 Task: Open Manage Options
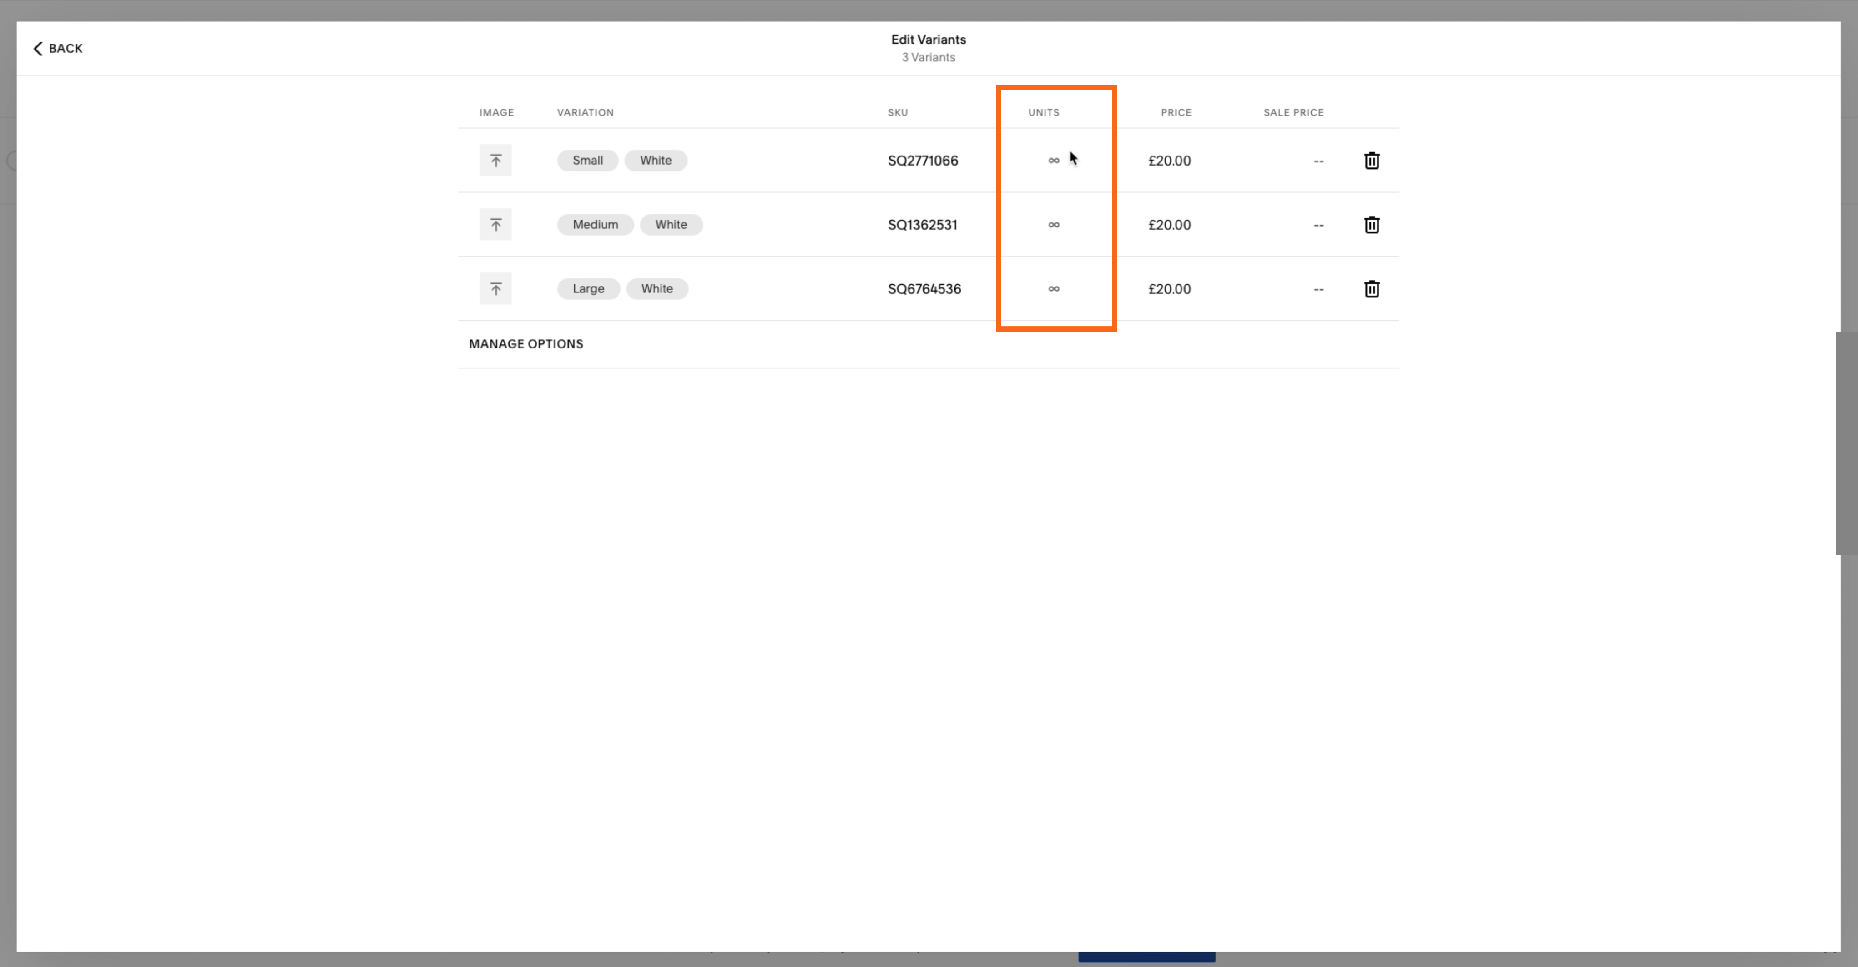coord(526,344)
